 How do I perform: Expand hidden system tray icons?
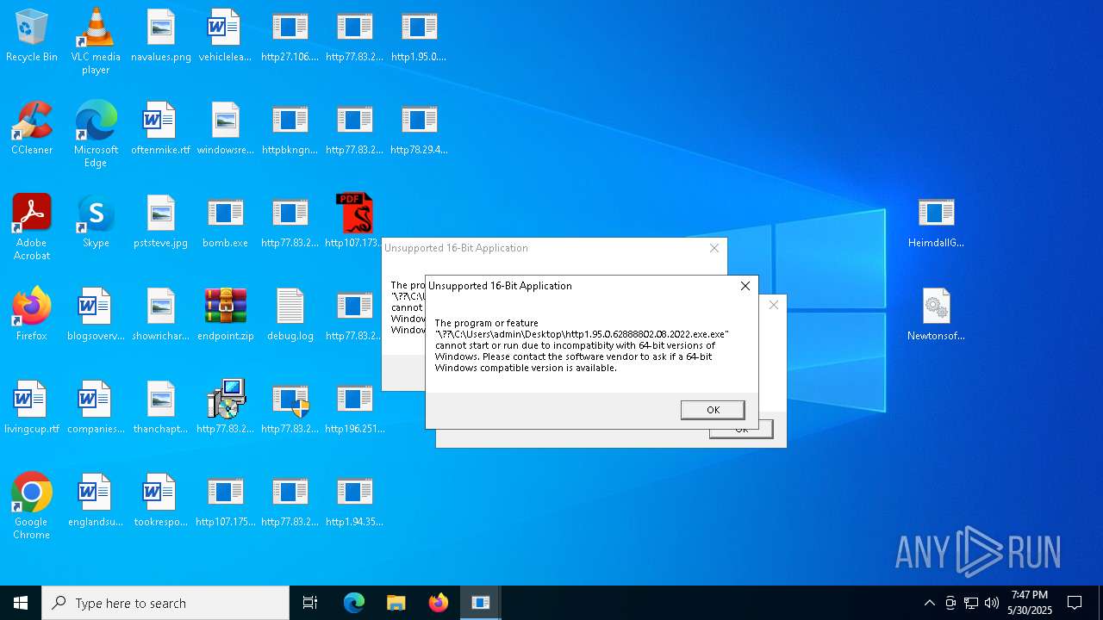[x=929, y=603]
